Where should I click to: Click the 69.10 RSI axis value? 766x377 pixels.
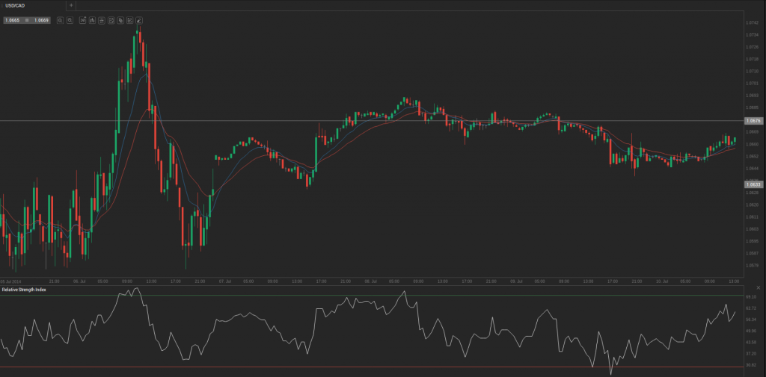(751, 296)
